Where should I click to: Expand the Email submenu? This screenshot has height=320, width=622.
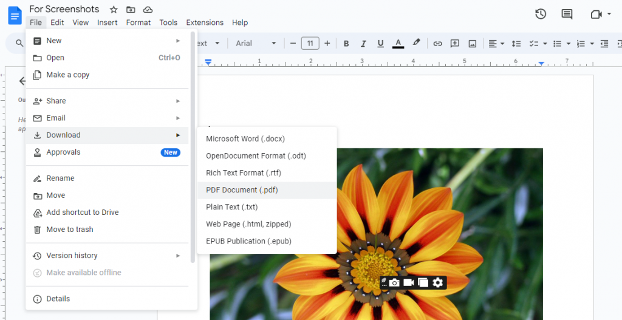click(x=107, y=118)
